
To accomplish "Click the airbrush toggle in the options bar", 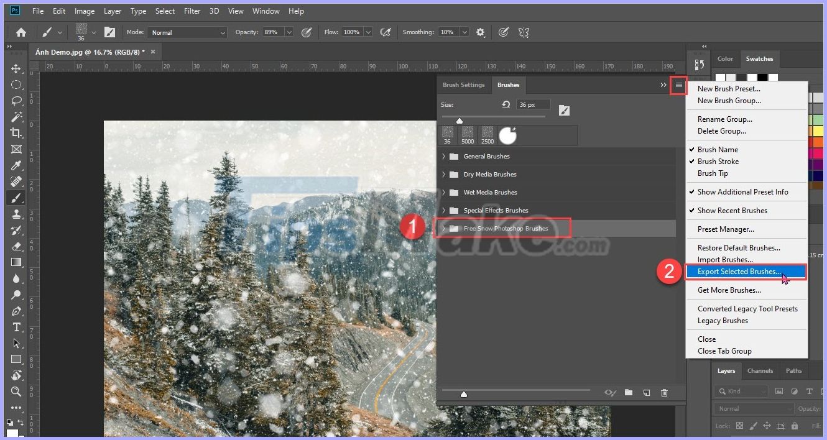I will (x=385, y=32).
